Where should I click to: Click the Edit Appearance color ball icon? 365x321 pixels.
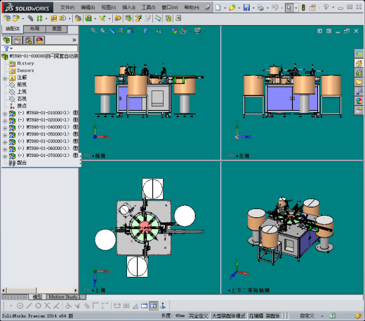tap(174, 31)
